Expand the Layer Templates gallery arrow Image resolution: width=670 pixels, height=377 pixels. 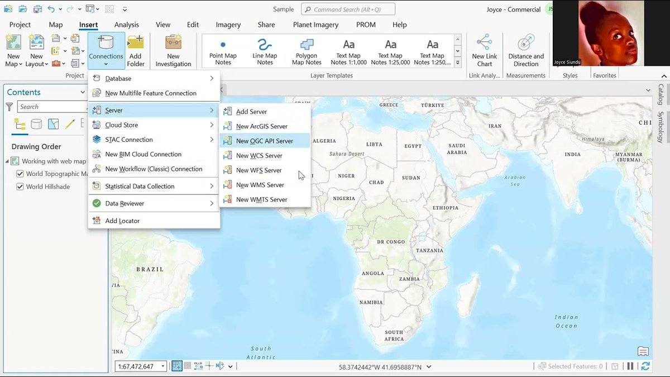pyautogui.click(x=458, y=63)
